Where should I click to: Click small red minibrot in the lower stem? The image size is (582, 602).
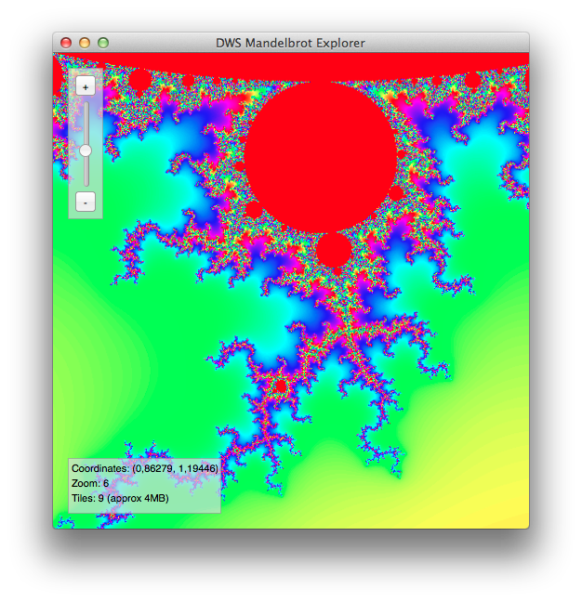click(x=281, y=385)
